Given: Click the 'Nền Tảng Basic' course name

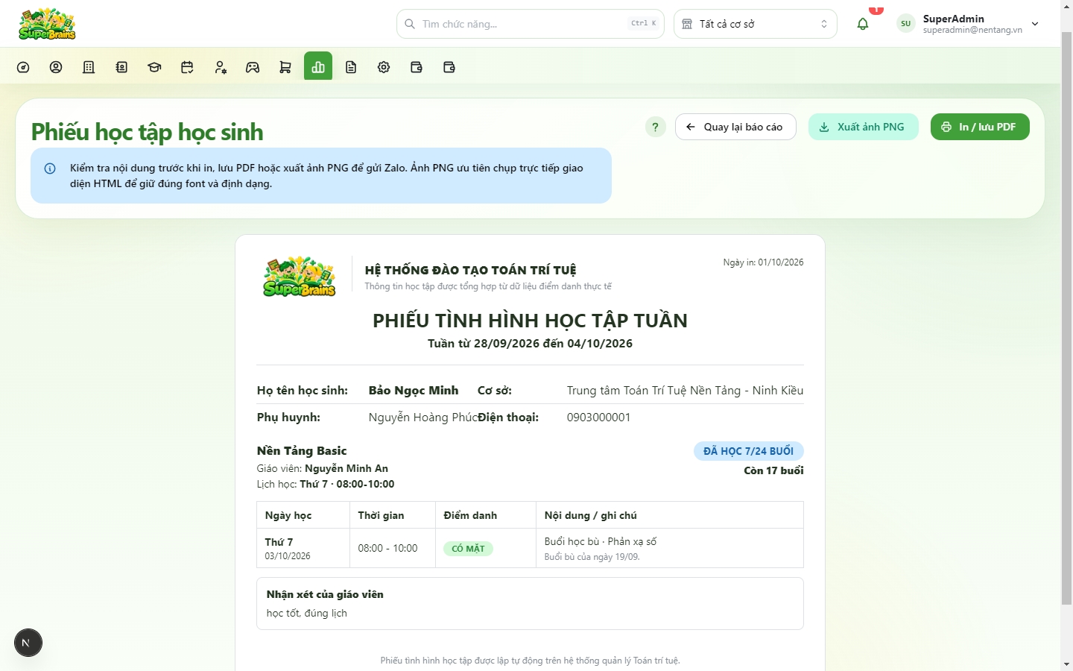Looking at the screenshot, I should 302,451.
